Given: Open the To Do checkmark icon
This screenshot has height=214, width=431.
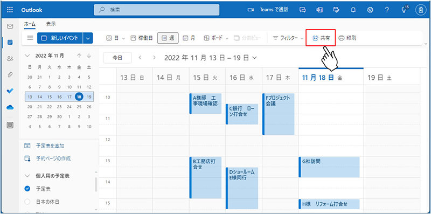Looking at the screenshot, I should point(10,91).
